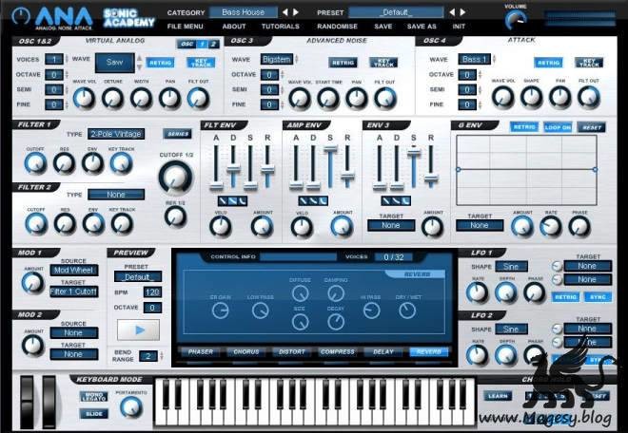
Task: Select next category arrow
Action: point(296,12)
